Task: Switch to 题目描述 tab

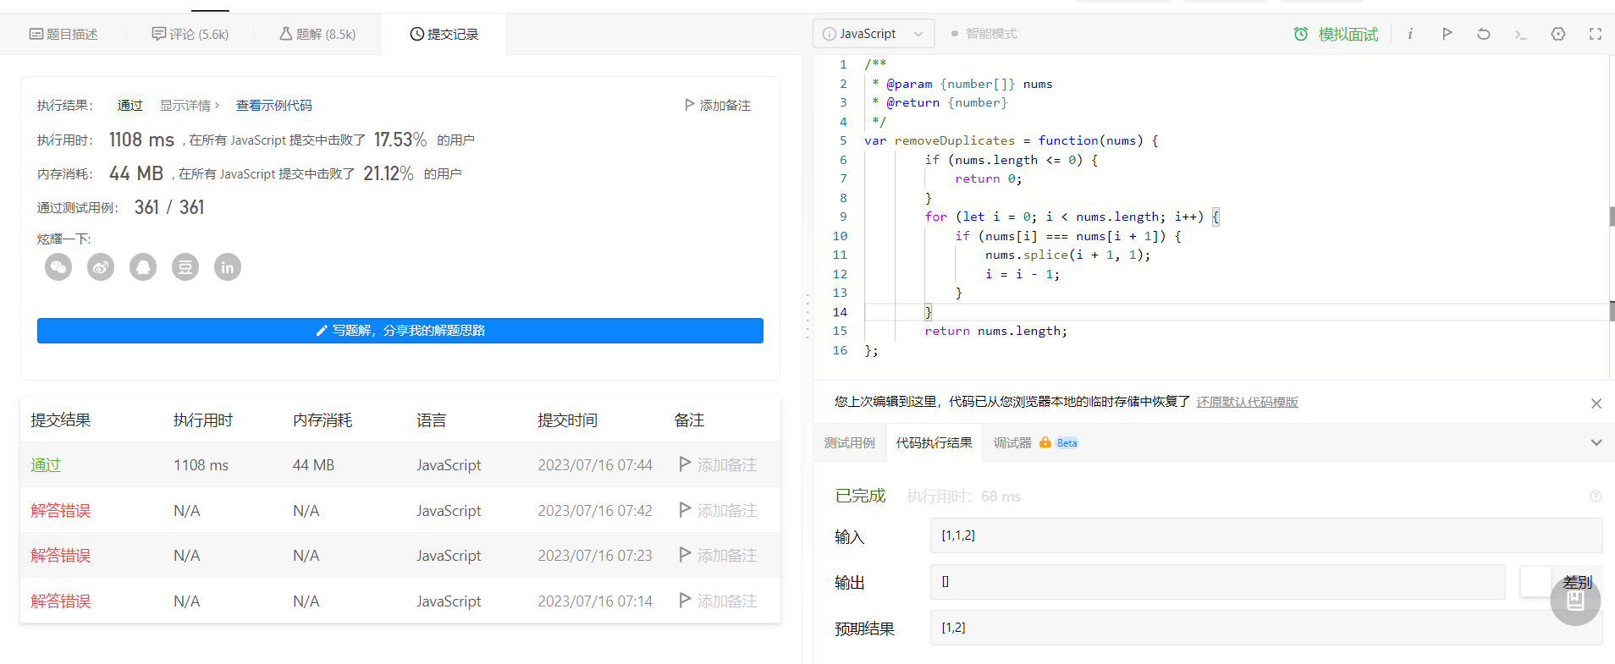Action: [x=63, y=34]
